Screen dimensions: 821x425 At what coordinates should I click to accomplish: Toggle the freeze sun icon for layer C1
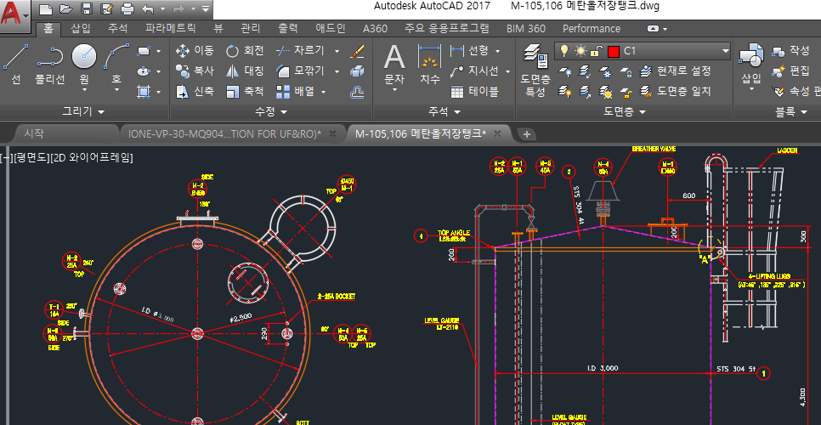(x=580, y=51)
